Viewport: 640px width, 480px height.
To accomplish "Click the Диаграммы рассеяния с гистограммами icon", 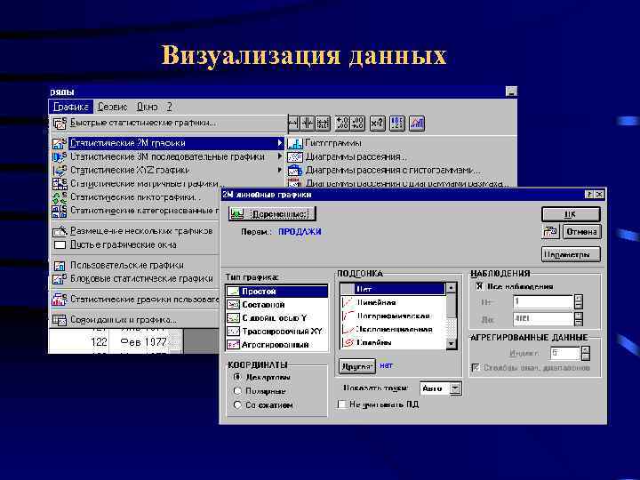I will tap(295, 170).
